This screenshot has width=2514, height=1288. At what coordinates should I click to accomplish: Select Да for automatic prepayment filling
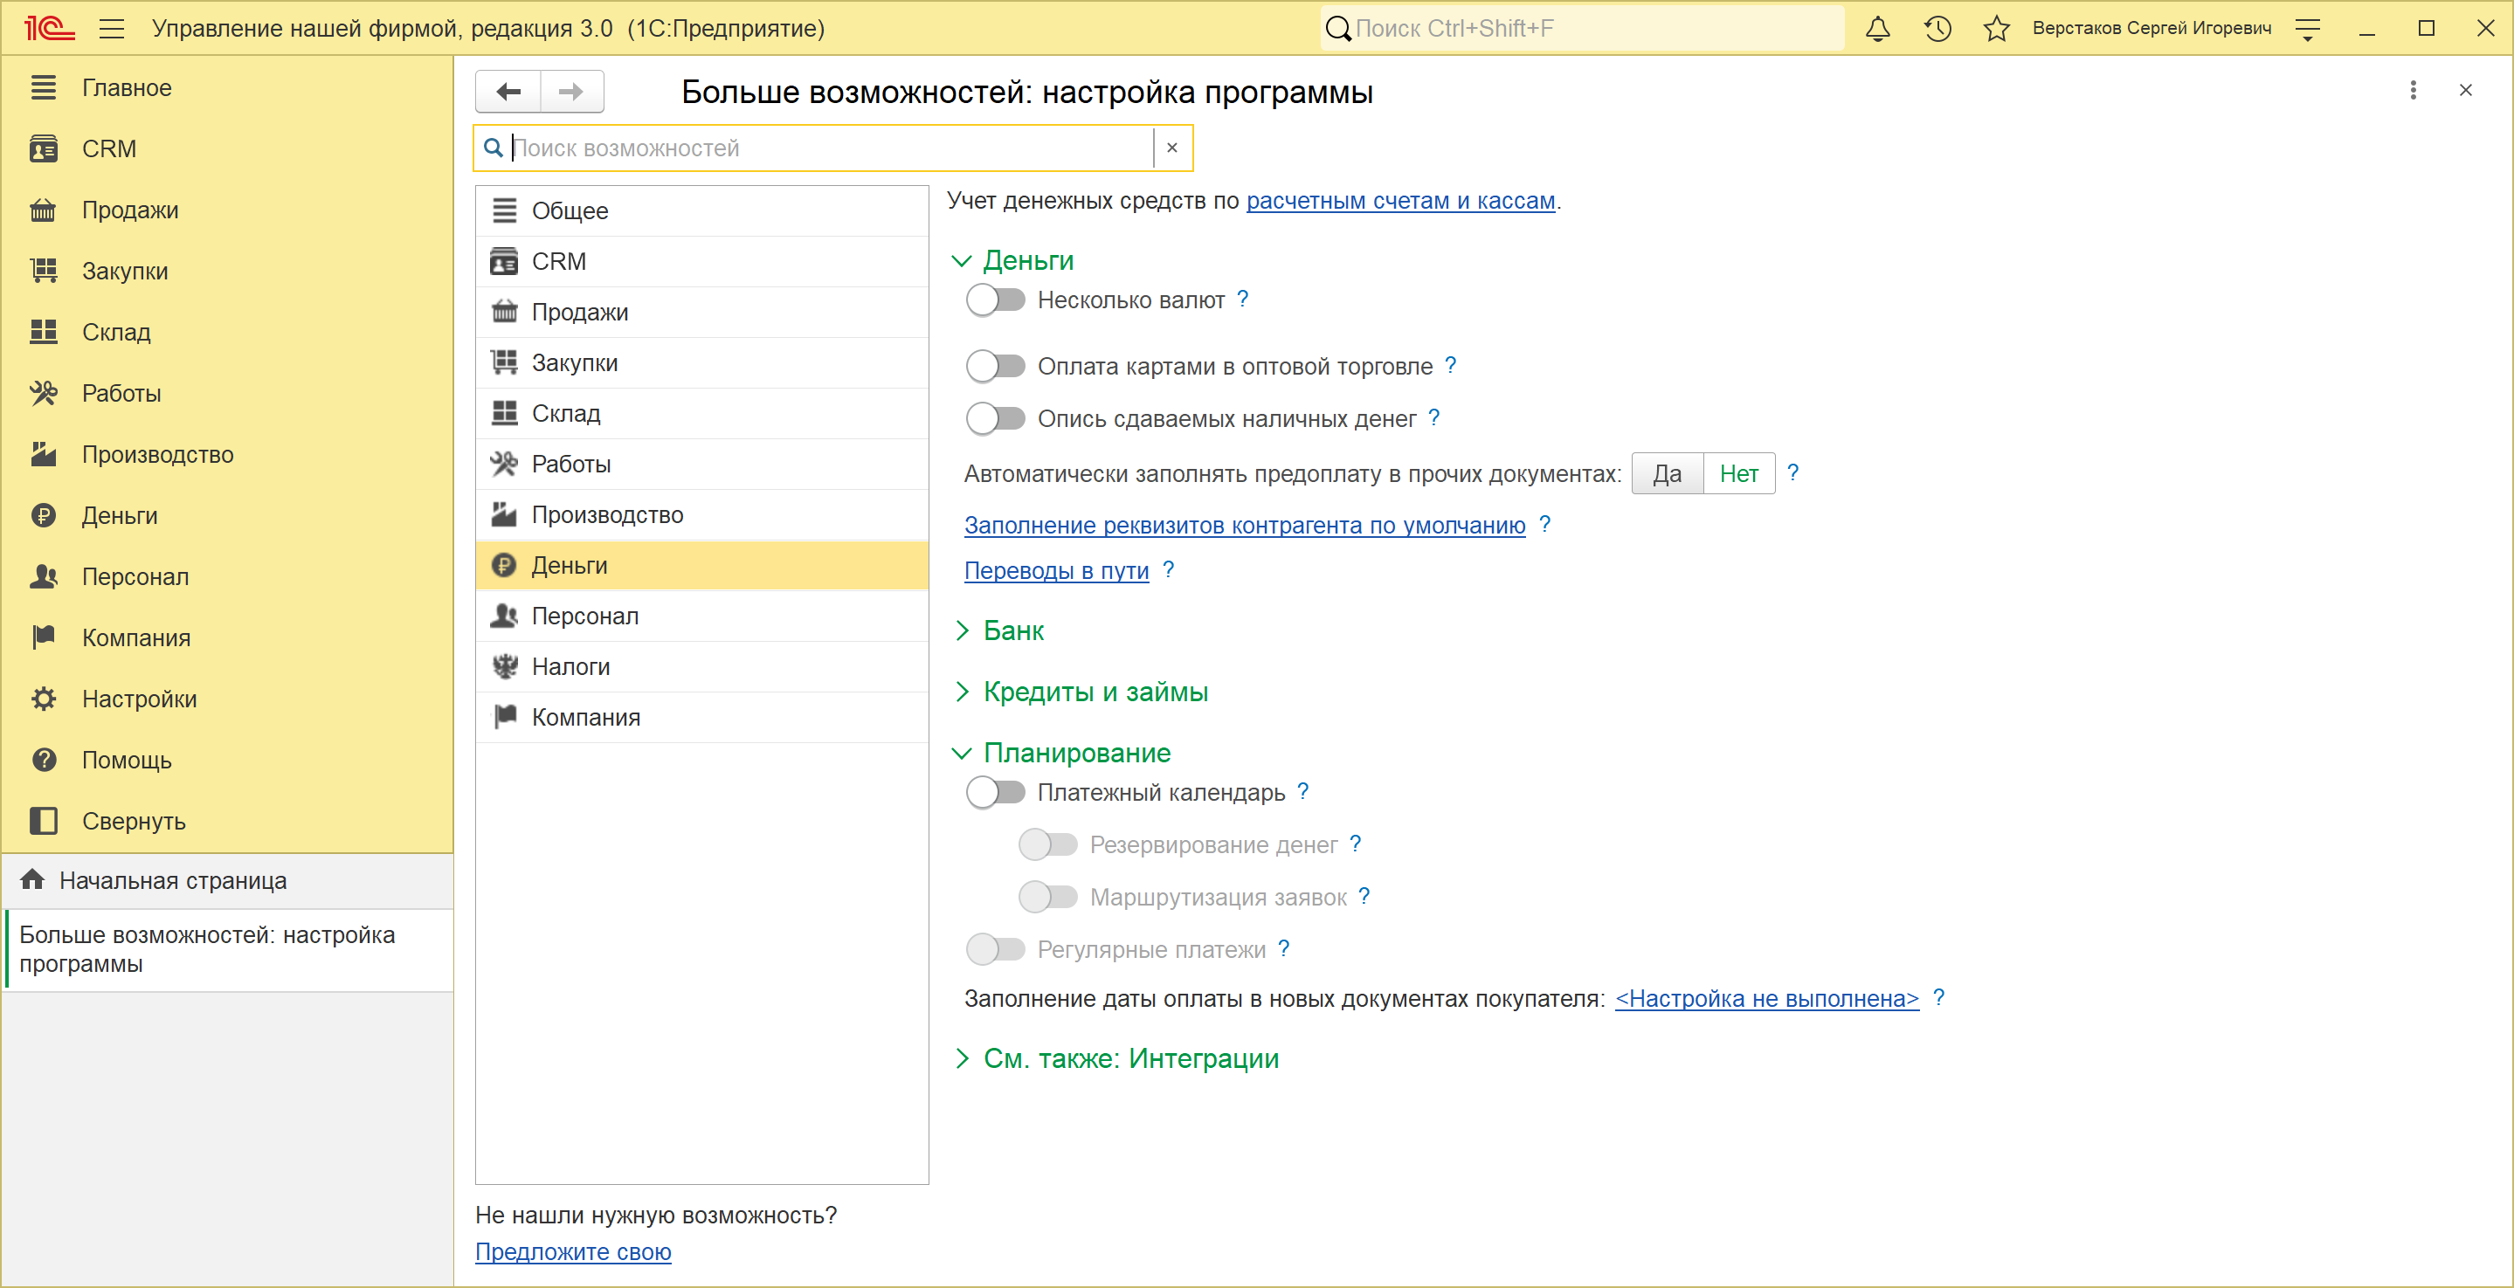pos(1668,474)
